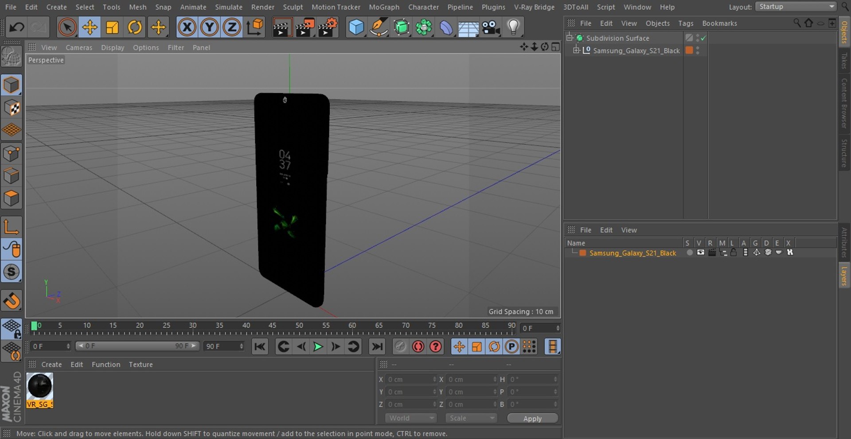The image size is (851, 439).
Task: Collapse the Subdivision Surface tree item
Action: (570, 38)
